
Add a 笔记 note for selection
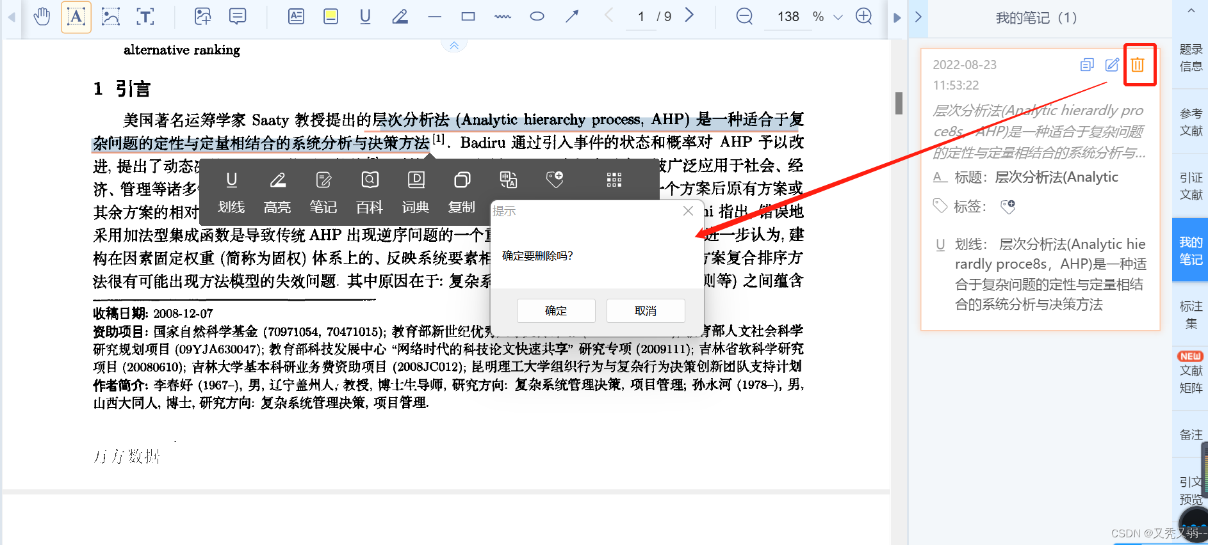(323, 191)
